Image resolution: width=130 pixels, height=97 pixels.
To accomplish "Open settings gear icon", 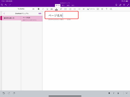I will (x=124, y=5).
